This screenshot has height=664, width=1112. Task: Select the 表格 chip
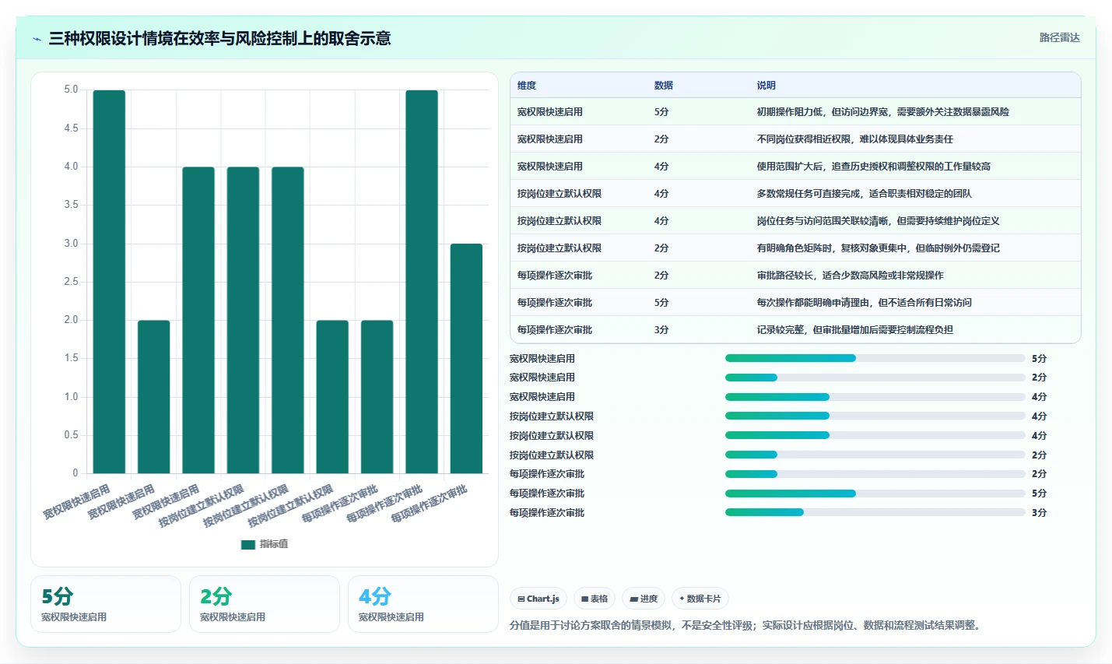(595, 599)
